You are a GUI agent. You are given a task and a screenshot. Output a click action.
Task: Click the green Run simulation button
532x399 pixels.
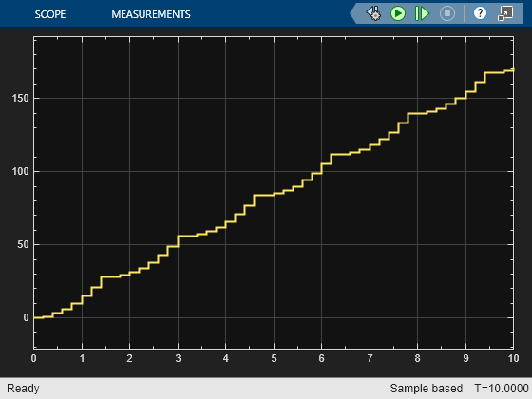point(398,13)
